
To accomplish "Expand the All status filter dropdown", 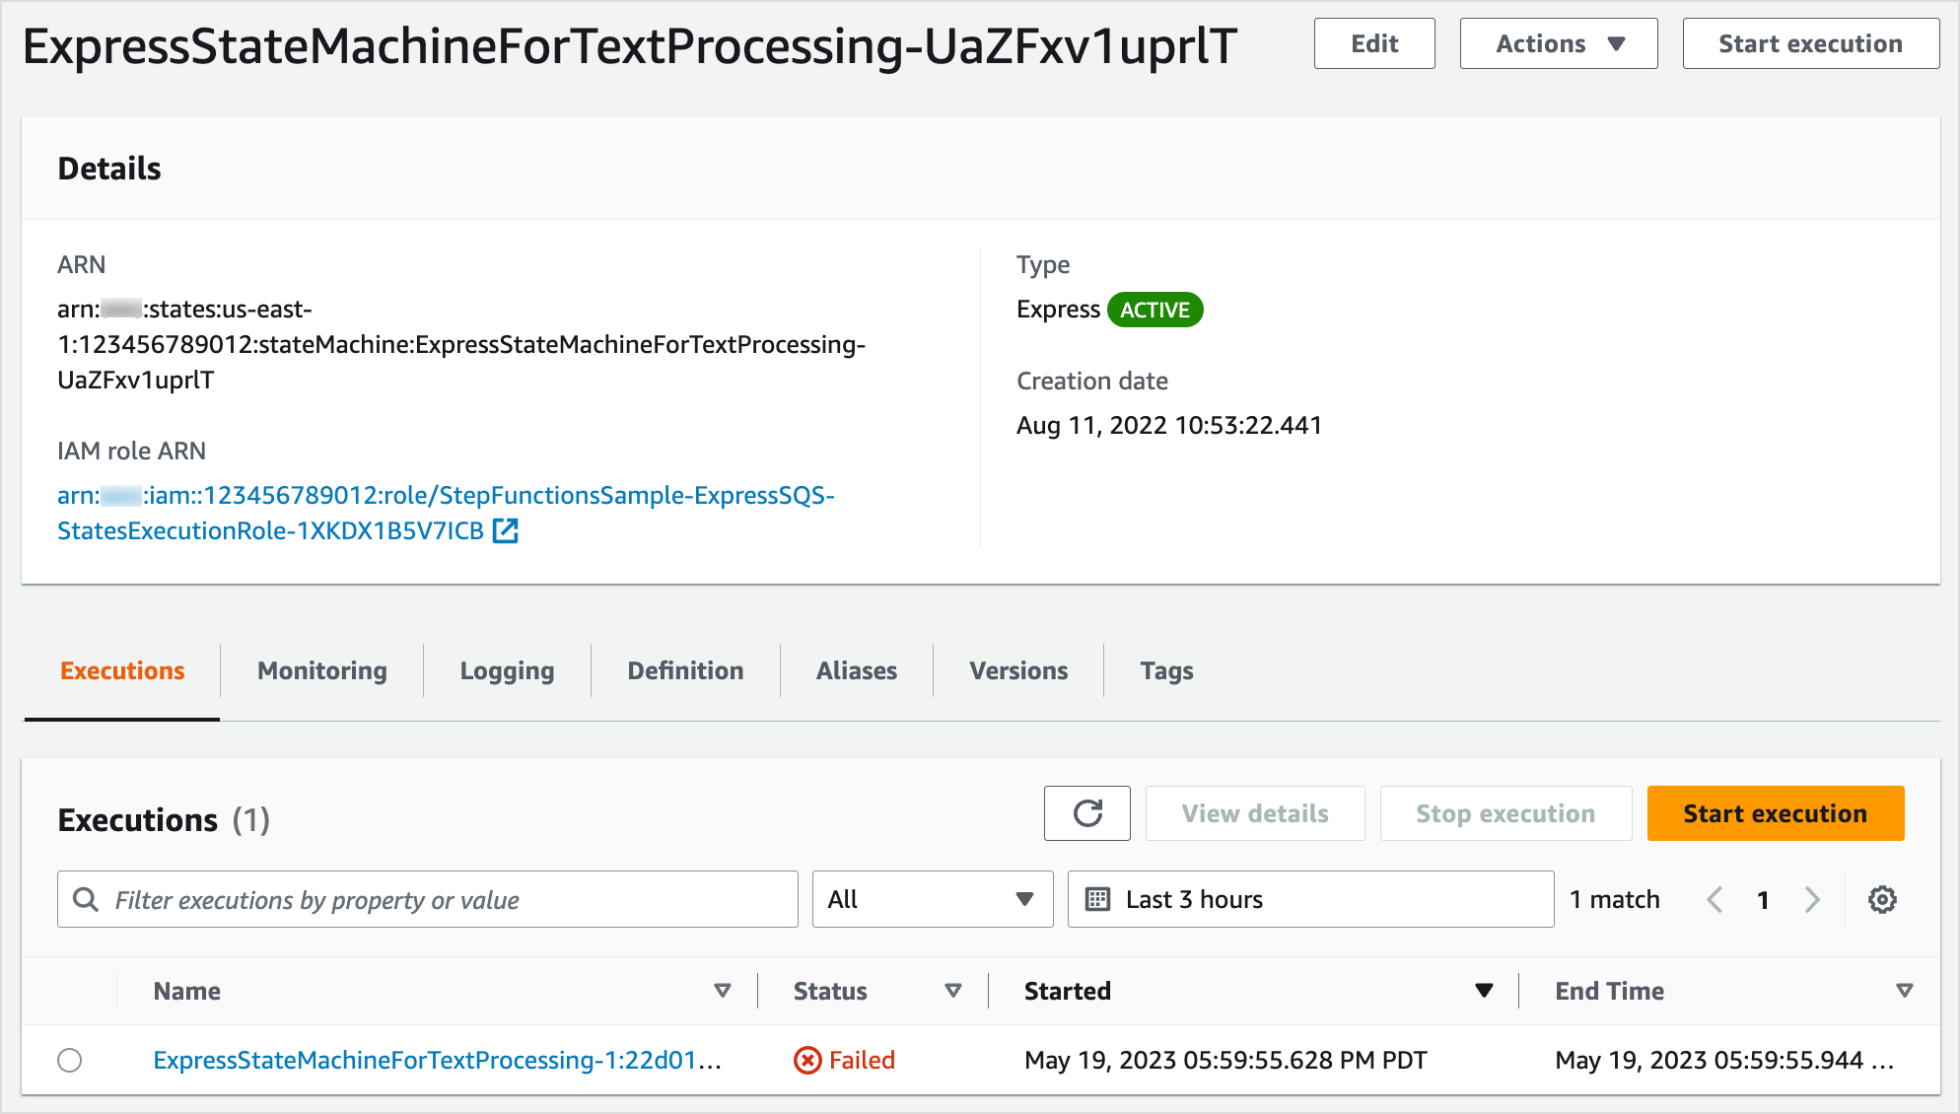I will coord(933,899).
